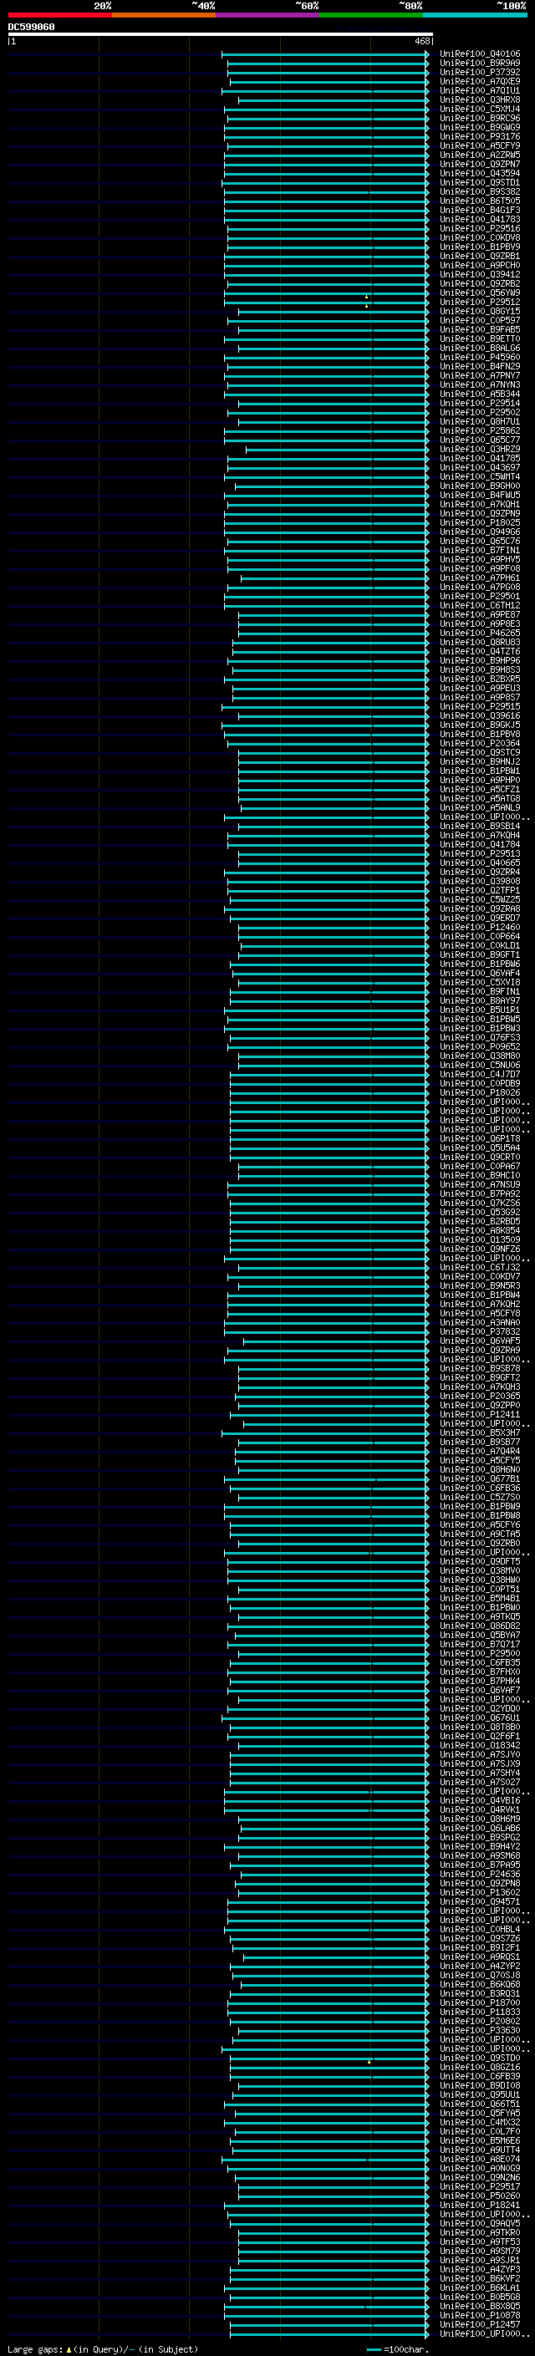Viewport: 535px width, 2356px height.
Task: Select the UniRef100_A7PNY7 label
Action: click(480, 376)
